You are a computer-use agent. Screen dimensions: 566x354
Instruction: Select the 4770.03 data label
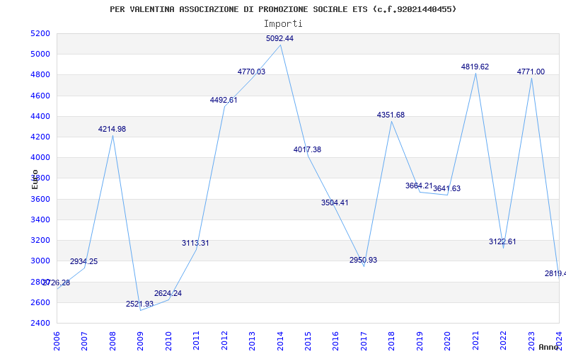click(x=251, y=72)
